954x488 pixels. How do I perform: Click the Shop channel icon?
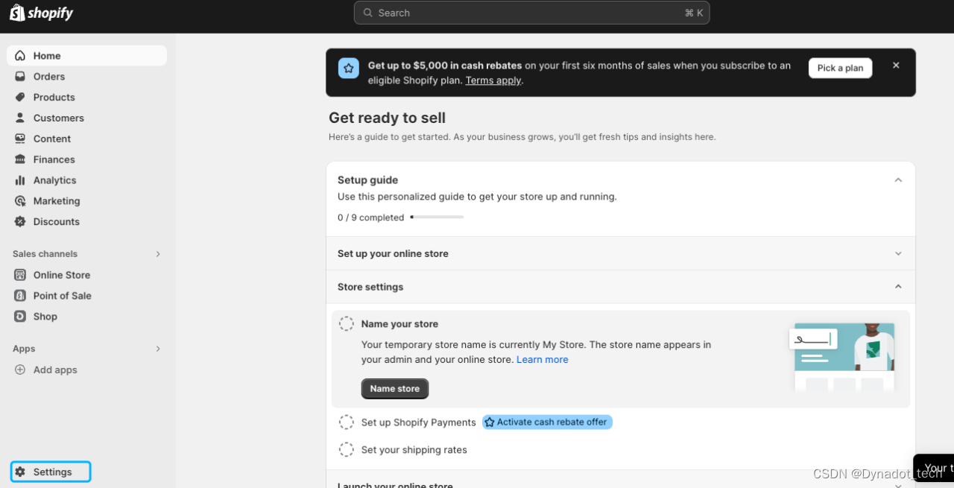(x=20, y=317)
